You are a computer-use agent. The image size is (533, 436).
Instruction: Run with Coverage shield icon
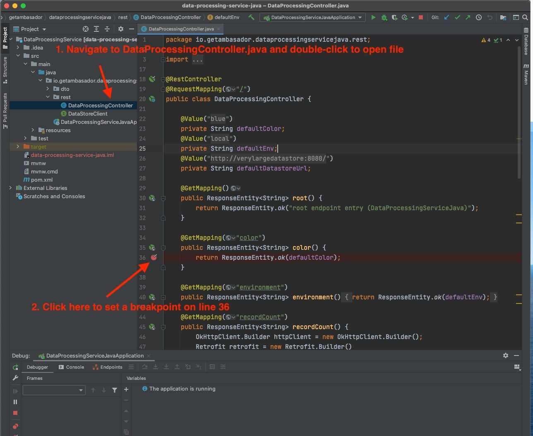394,17
